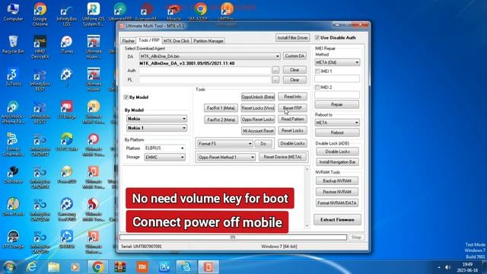This screenshot has width=487, height=274.
Task: Open the 3uTools desktop shortcut
Action: pos(13,78)
